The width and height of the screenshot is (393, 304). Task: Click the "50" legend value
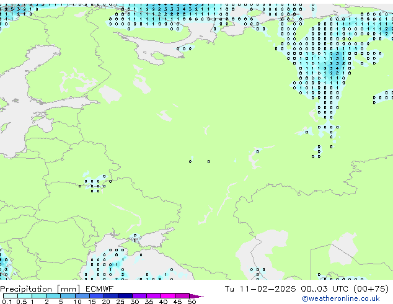pyautogui.click(x=192, y=302)
